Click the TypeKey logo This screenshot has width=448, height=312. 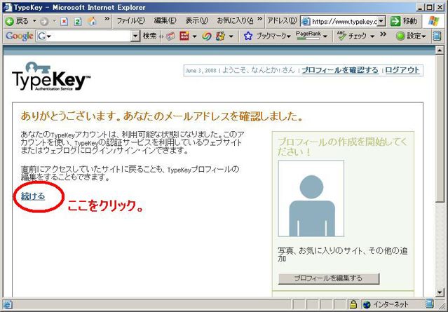pos(51,76)
